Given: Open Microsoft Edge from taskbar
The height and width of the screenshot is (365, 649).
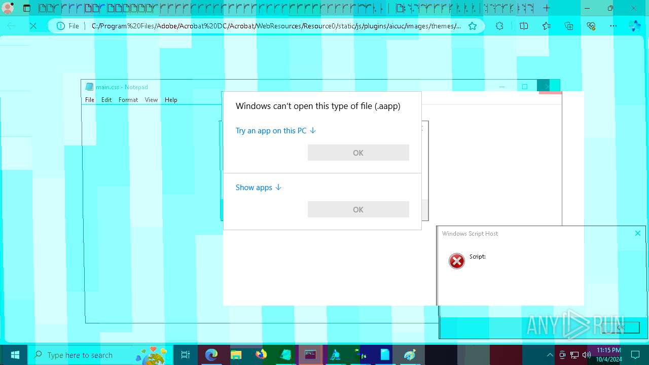Looking at the screenshot, I should pyautogui.click(x=211, y=355).
